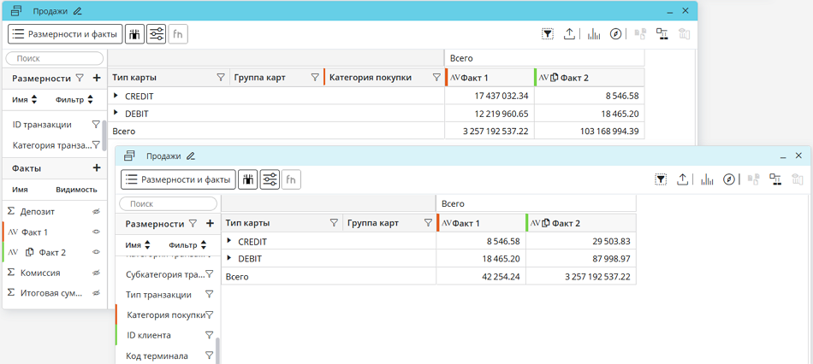This screenshot has height=364, width=813.
Task: Open the chart icon in the back window toolbar
Action: (x=593, y=34)
